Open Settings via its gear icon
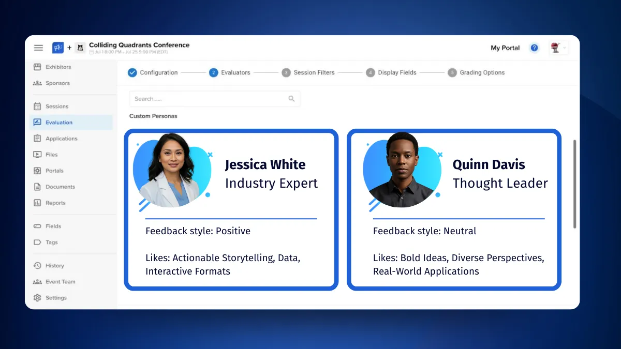The width and height of the screenshot is (621, 349). [x=37, y=298]
